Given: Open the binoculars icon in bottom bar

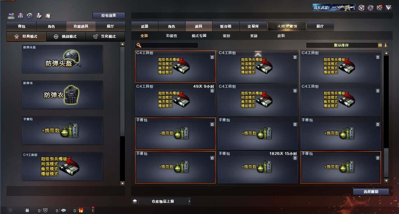Looking at the screenshot, I should 27,210.
